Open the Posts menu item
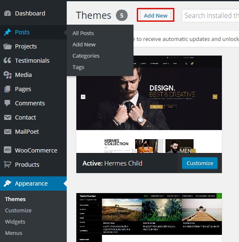Screen dimensions: 239x242 (x=33, y=32)
